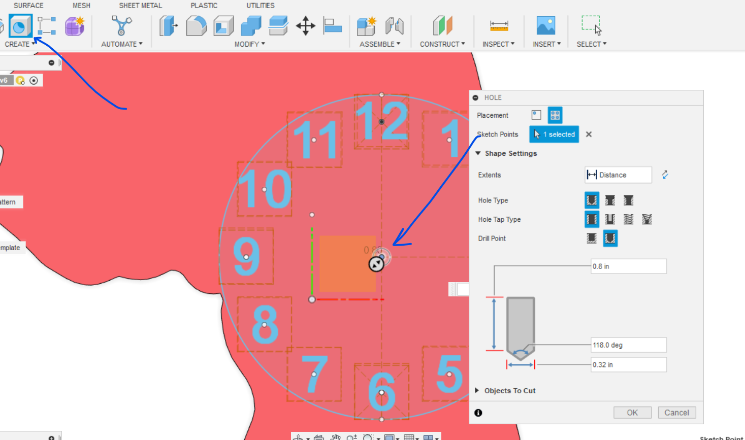Click the New Component icon

[366, 26]
